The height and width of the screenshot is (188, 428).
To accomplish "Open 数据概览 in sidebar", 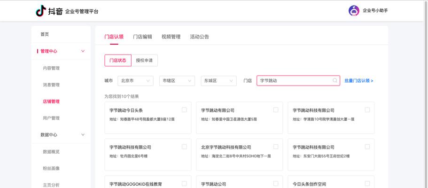I will pyautogui.click(x=51, y=152).
